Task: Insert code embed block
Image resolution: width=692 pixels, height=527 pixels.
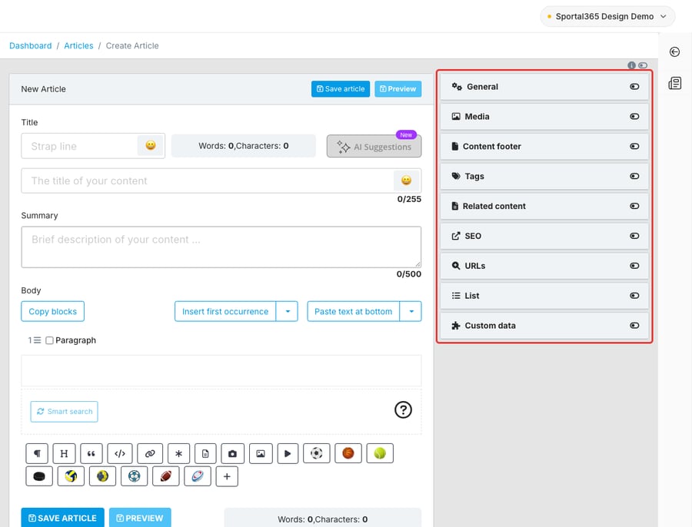Action: click(120, 453)
